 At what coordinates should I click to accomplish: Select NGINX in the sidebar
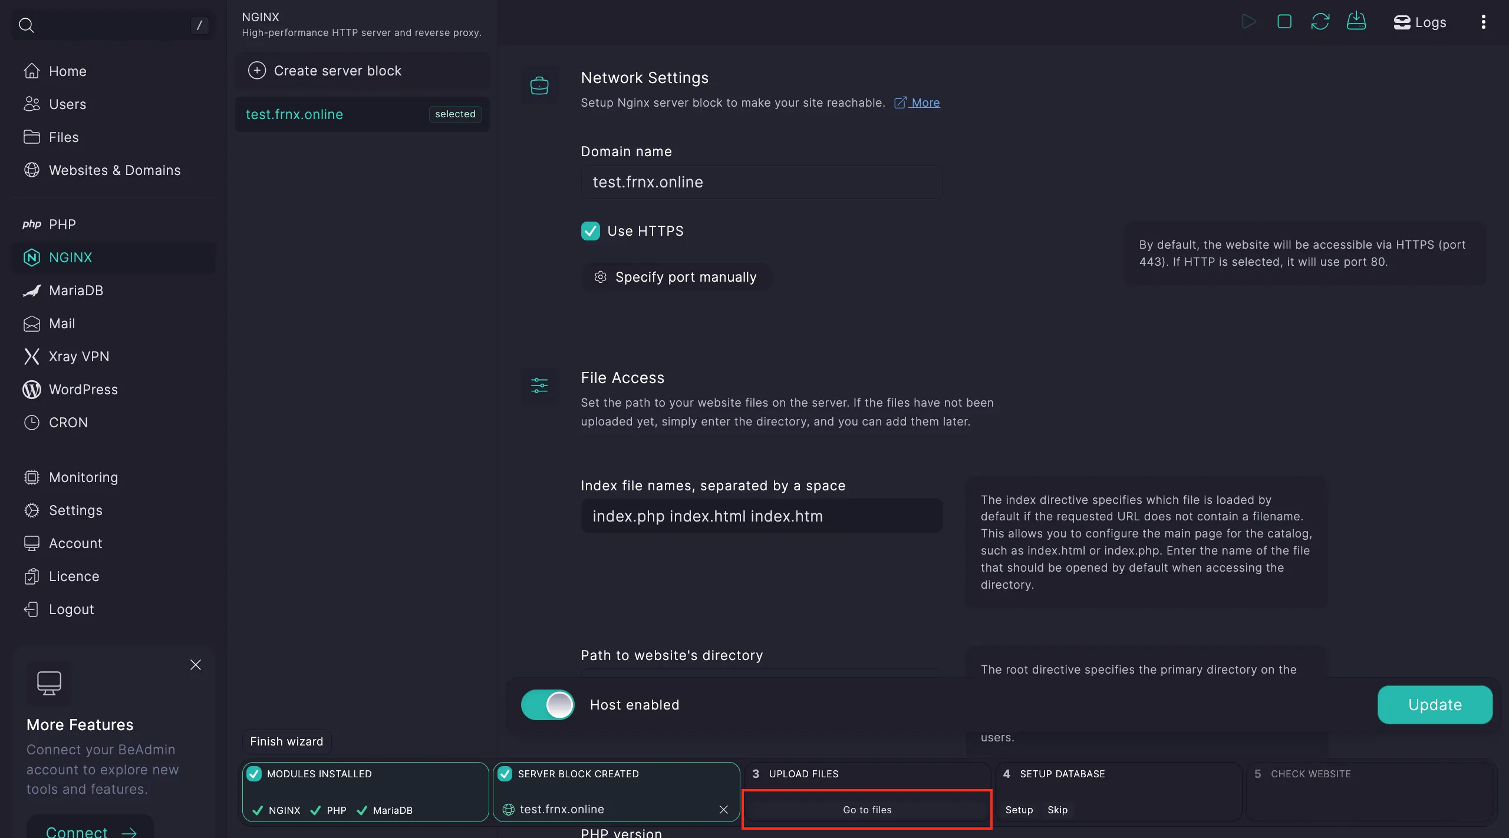pyautogui.click(x=114, y=258)
